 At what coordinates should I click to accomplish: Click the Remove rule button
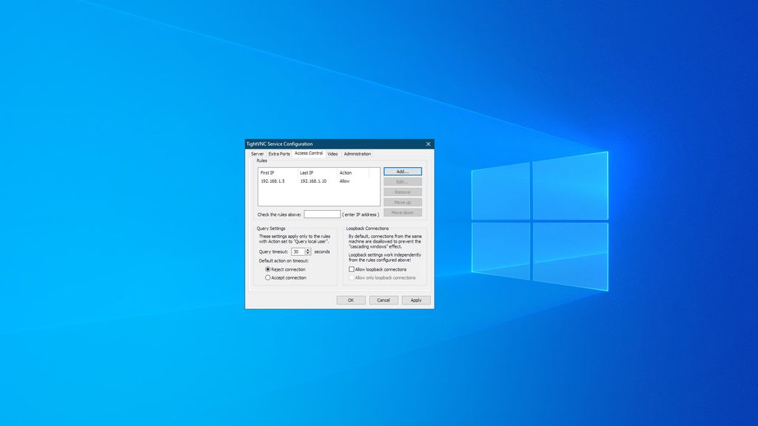click(x=402, y=192)
